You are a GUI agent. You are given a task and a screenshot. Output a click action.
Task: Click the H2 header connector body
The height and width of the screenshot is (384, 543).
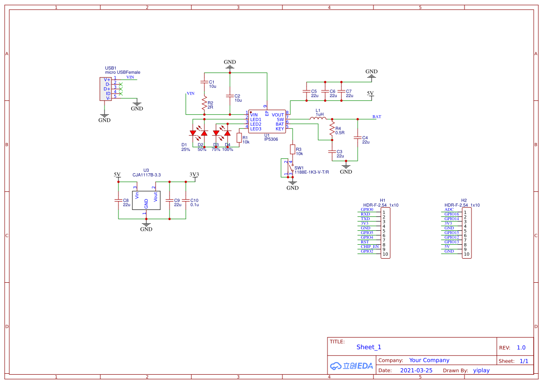click(466, 233)
